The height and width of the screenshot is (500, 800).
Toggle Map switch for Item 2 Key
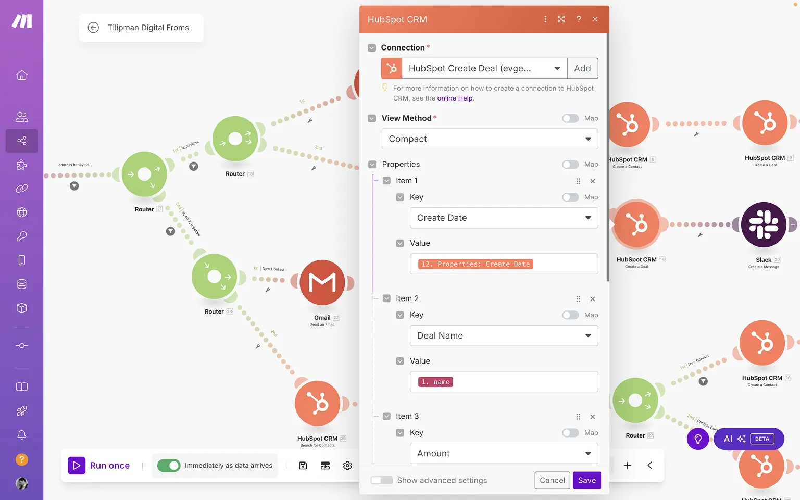coord(570,315)
